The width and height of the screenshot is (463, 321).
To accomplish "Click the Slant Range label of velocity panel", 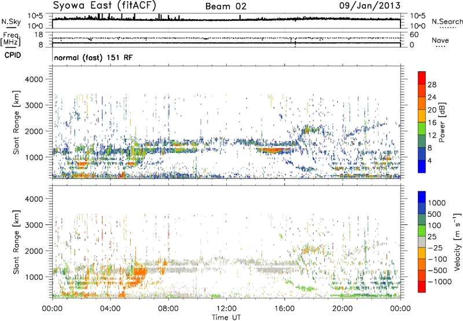I will point(17,242).
